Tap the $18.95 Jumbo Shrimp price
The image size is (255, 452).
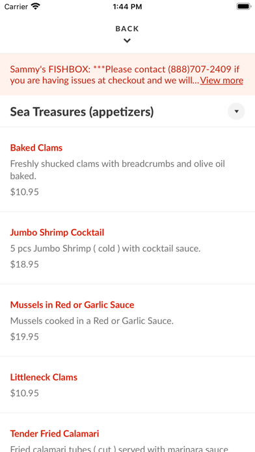pyautogui.click(x=25, y=264)
